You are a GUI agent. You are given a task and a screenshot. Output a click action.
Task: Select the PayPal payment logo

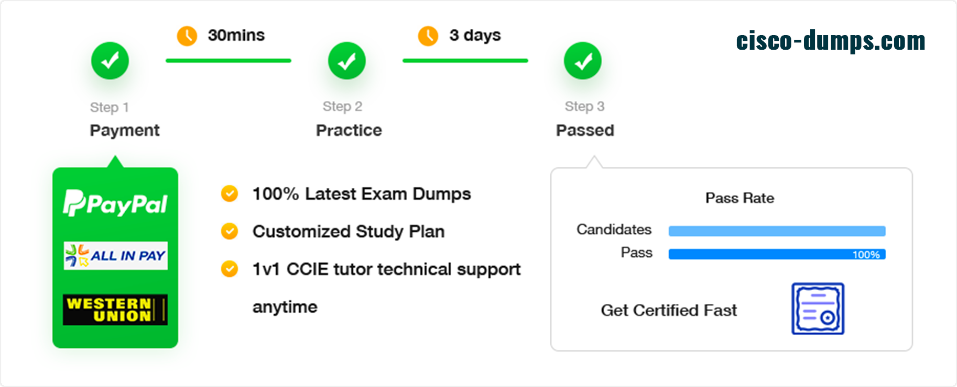pyautogui.click(x=115, y=203)
